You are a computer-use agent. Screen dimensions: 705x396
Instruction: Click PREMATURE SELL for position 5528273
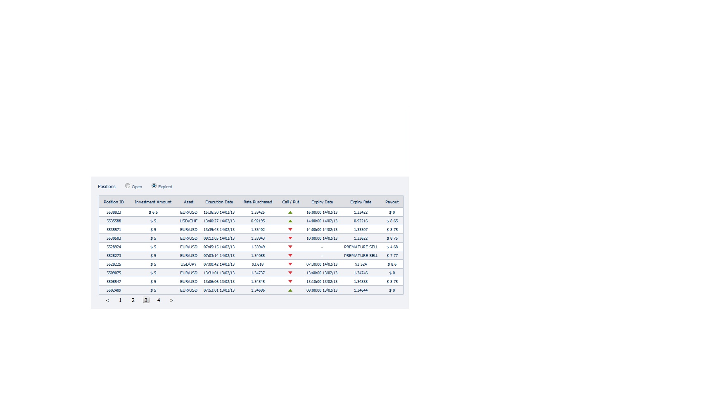pos(361,256)
